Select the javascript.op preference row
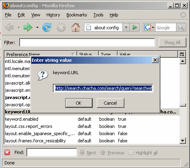 [18, 105]
